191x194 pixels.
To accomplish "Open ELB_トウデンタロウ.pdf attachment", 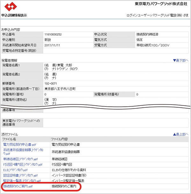I will pyautogui.click(x=15, y=170).
